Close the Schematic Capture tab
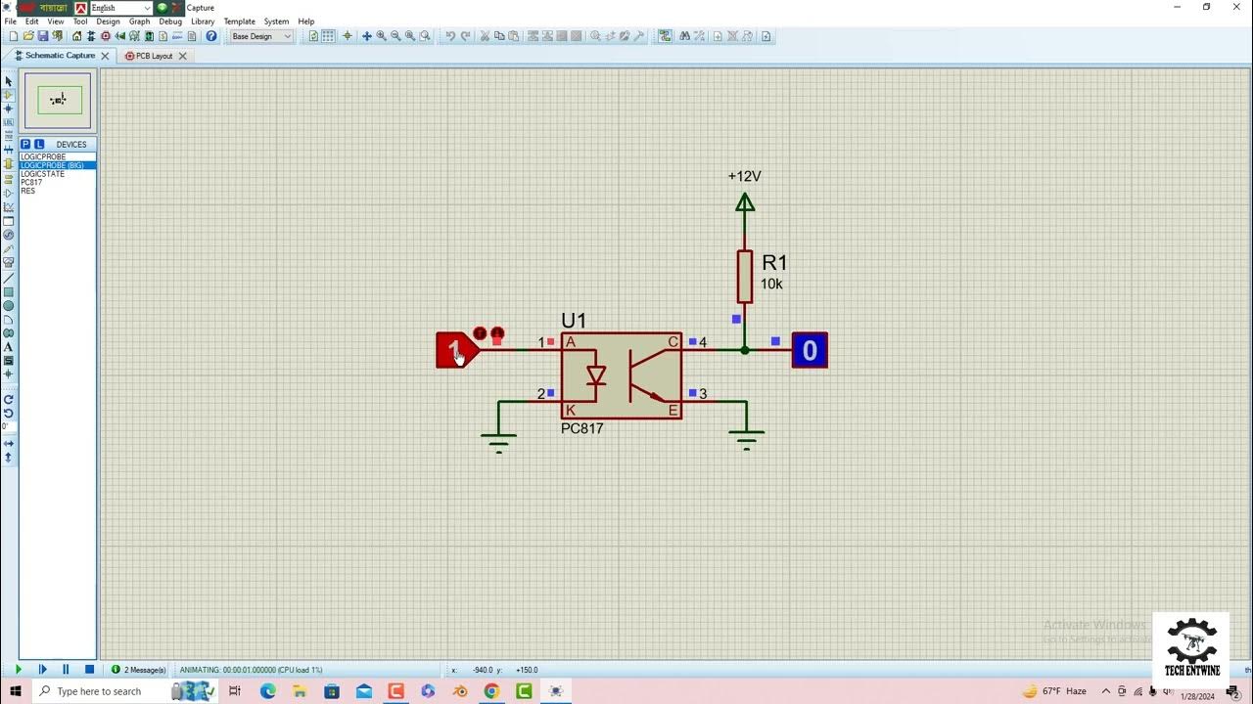 coord(105,56)
